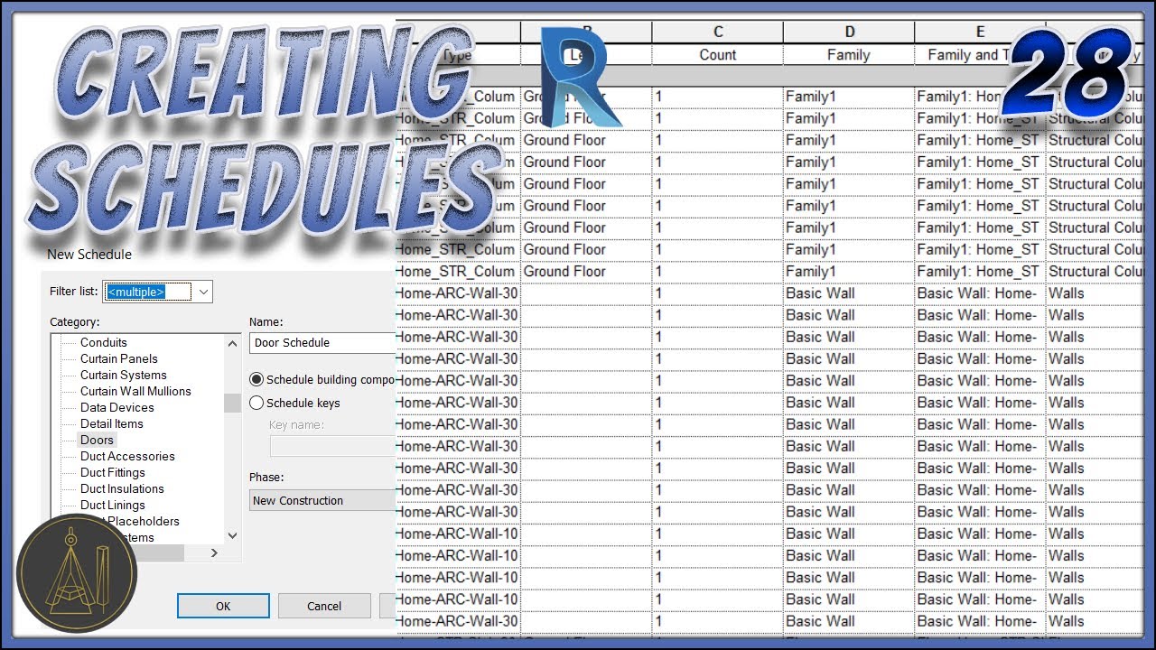Click the first Home-ARC-Wall-10 type cell
The height and width of the screenshot is (650, 1156).
(458, 534)
